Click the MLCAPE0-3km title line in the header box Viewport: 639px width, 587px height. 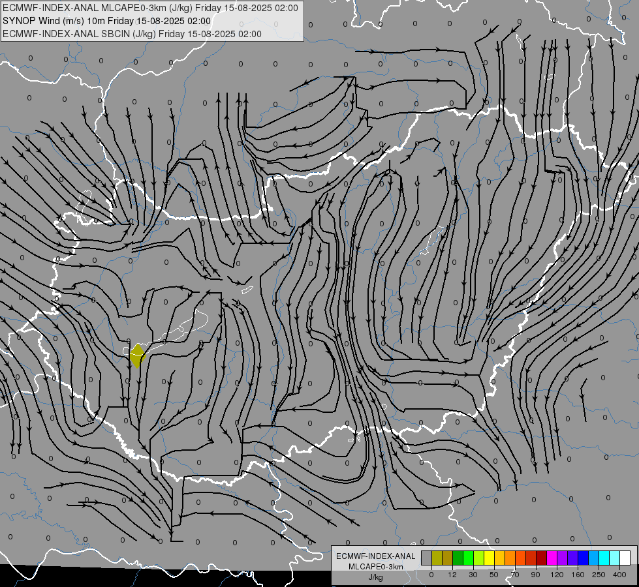(x=150, y=8)
